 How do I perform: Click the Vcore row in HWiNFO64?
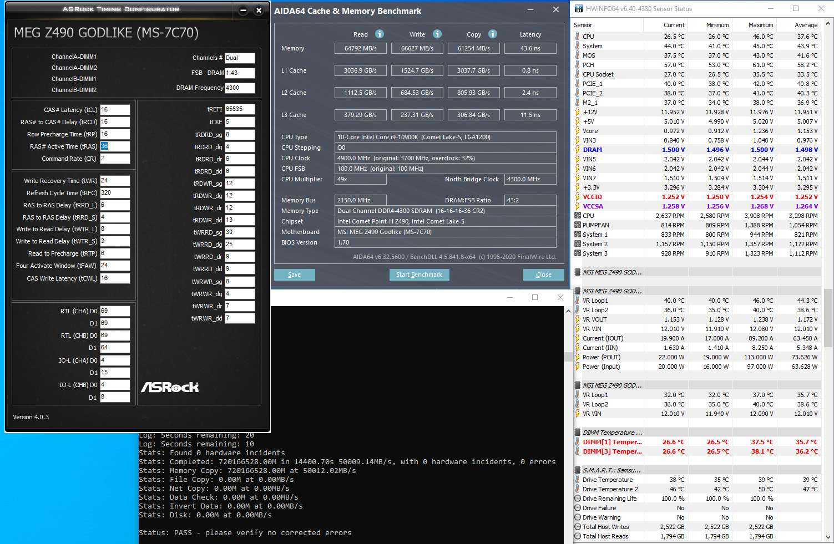(x=697, y=131)
